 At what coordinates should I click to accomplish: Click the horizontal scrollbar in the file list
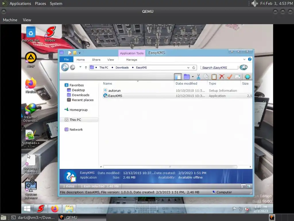click(x=170, y=167)
